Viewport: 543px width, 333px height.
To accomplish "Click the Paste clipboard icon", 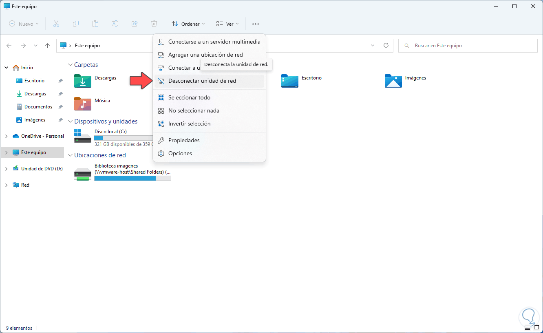I will tap(95, 24).
